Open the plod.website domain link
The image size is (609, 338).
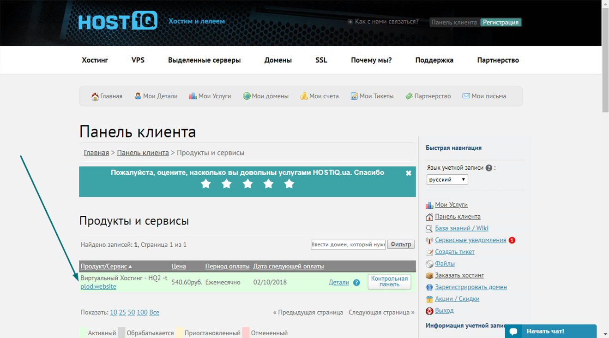(98, 286)
